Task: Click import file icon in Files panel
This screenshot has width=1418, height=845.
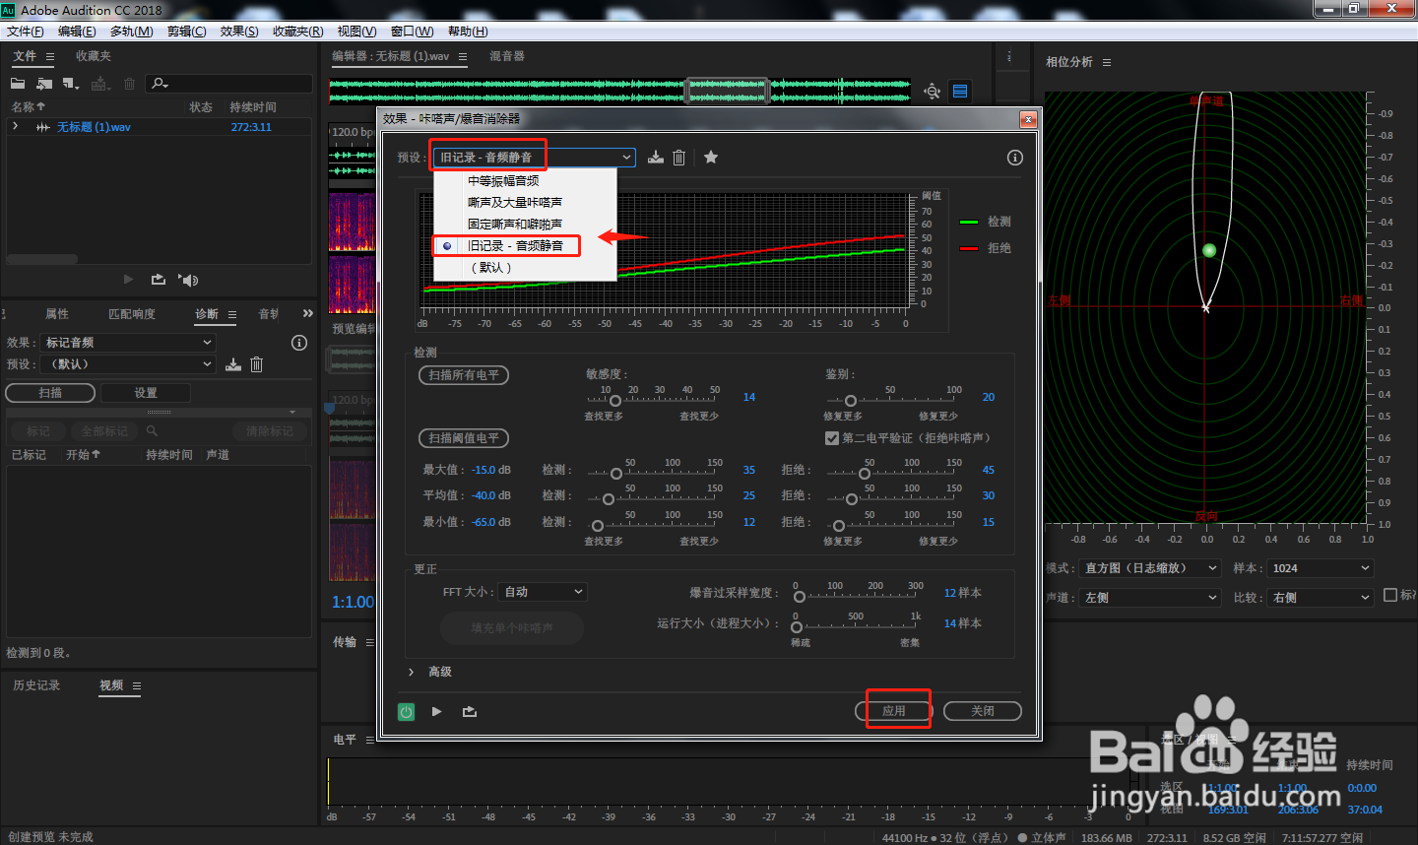Action: point(44,84)
